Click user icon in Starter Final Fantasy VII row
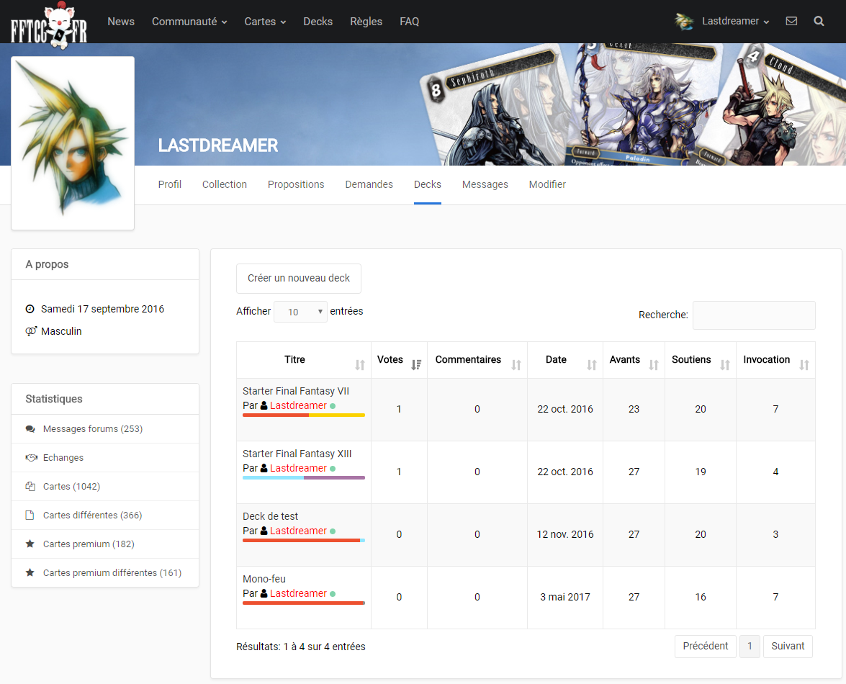Image resolution: width=846 pixels, height=684 pixels. click(264, 405)
